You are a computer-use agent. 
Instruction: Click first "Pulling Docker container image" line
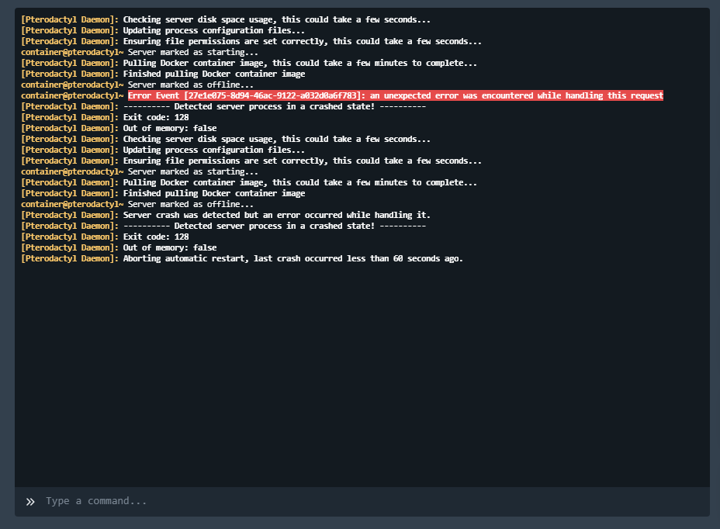(249, 63)
